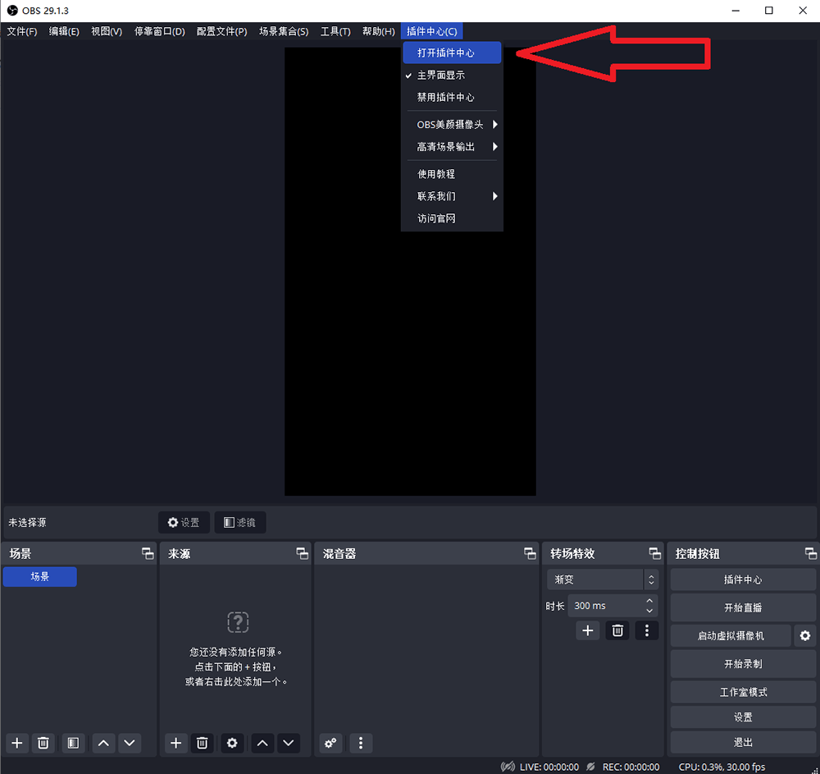Open scene filters icon in 场景 panel
The height and width of the screenshot is (774, 820).
(x=73, y=743)
